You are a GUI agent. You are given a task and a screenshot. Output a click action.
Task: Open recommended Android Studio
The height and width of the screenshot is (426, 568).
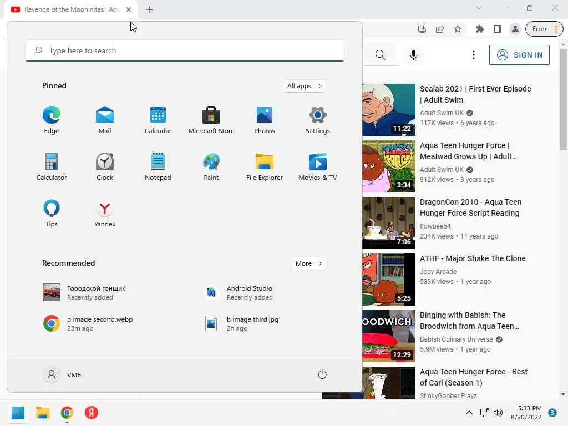[239, 293]
